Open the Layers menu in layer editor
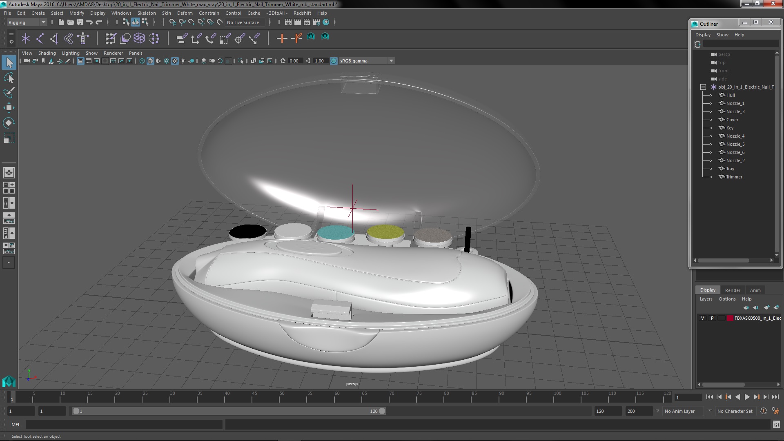784x441 pixels. 706,299
